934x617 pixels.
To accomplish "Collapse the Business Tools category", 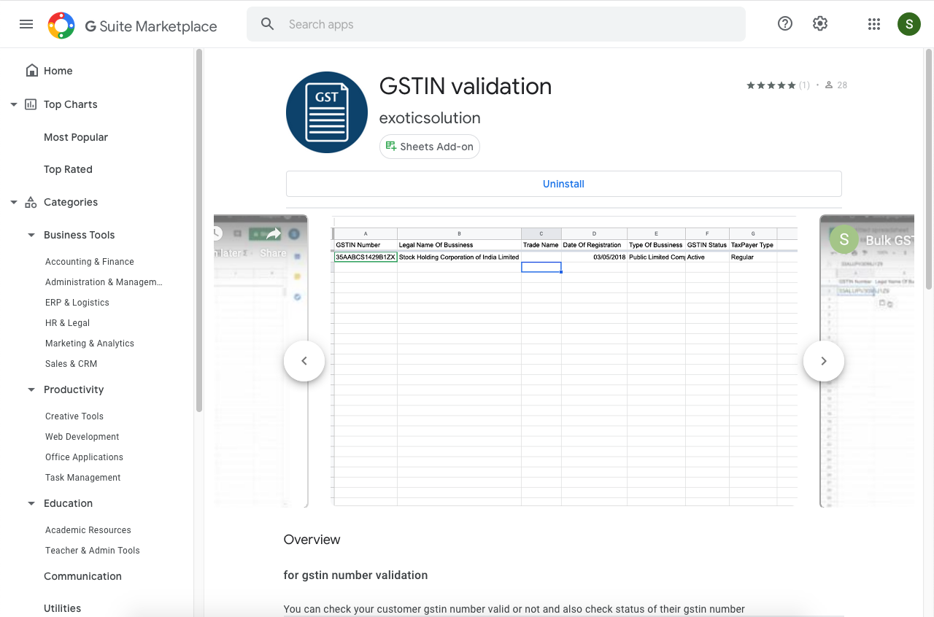I will tap(31, 235).
